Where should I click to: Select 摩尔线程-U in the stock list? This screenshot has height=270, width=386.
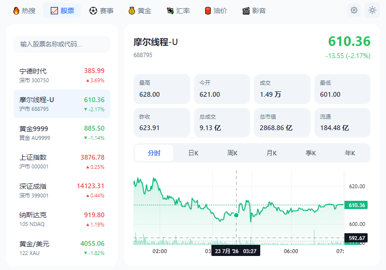click(x=62, y=104)
